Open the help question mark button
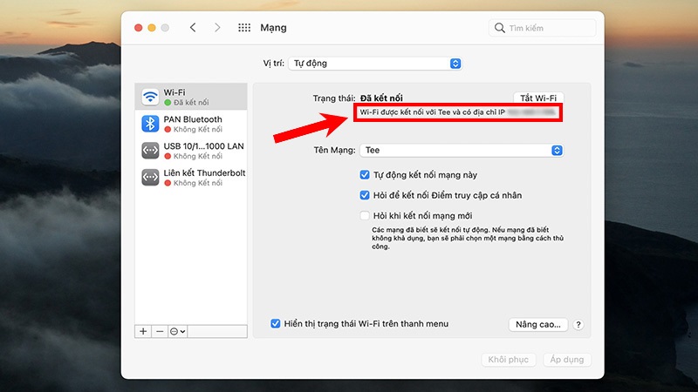Screen dimensions: 698x392 (578, 325)
